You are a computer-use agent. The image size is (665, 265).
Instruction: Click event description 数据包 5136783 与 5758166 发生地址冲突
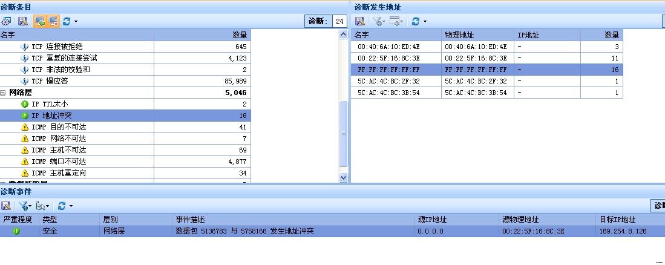point(244,231)
